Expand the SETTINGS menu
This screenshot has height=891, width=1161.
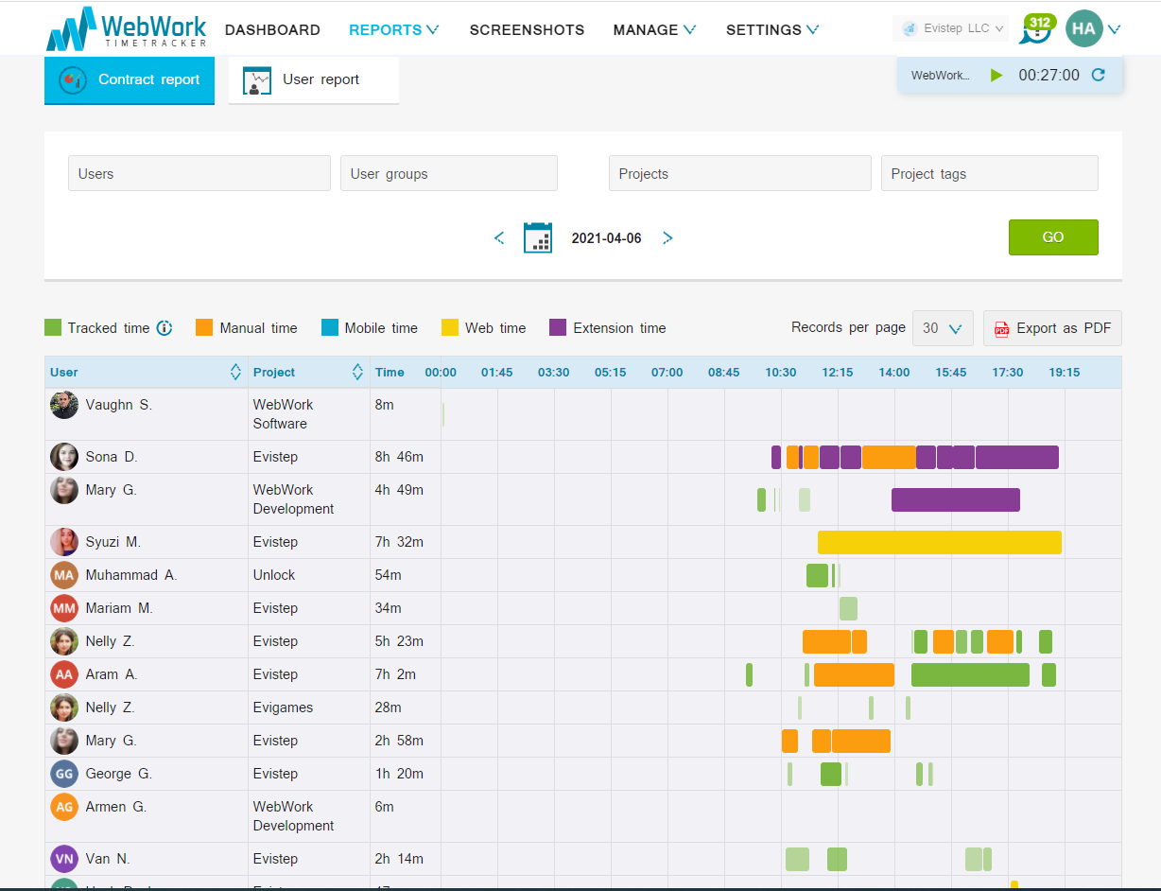coord(772,29)
